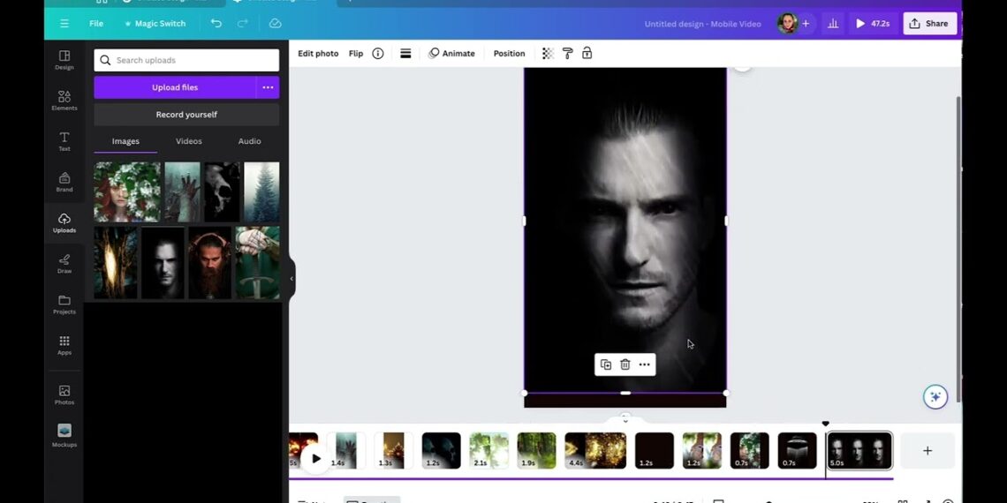This screenshot has height=503, width=1007.
Task: Collapse the side panel with the arrow handle
Action: (x=291, y=279)
